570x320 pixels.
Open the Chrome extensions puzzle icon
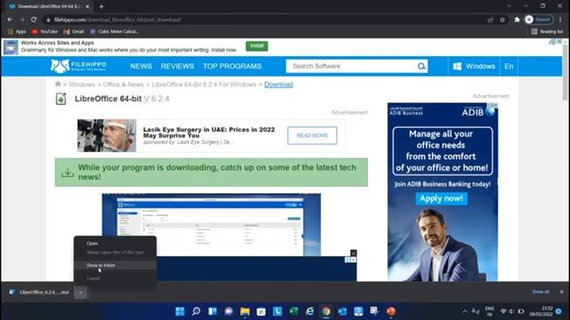click(517, 20)
